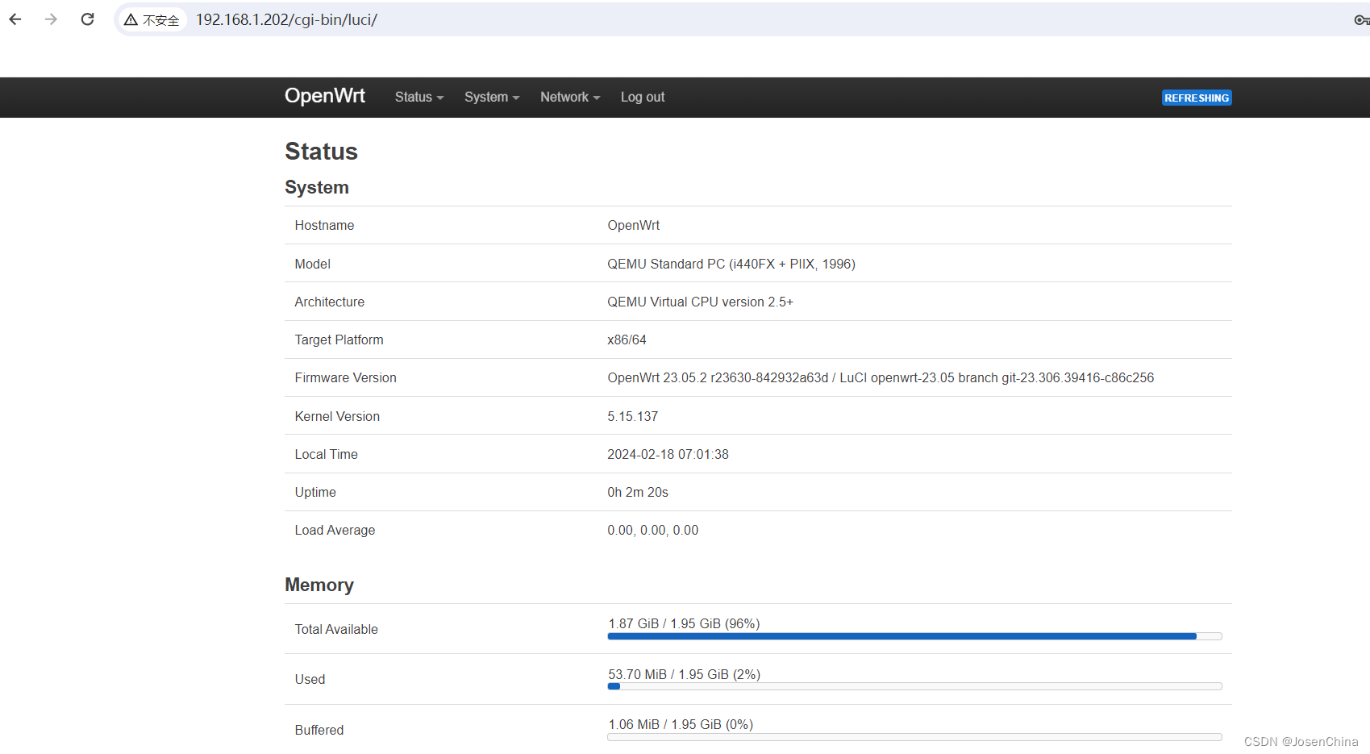Click the Model row label
Viewport: 1370px width, 754px height.
pyautogui.click(x=312, y=264)
